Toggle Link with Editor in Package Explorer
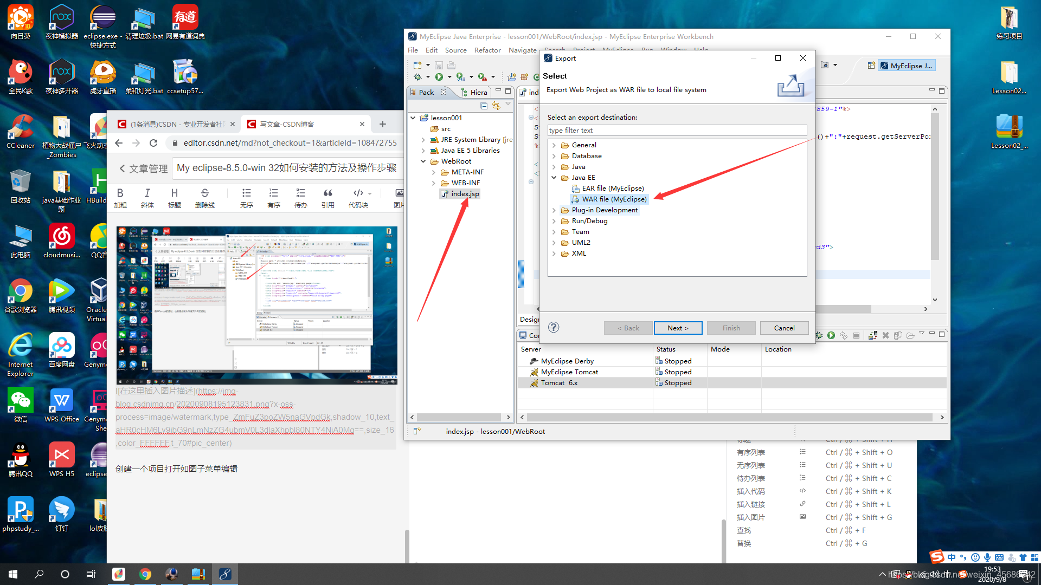Image resolution: width=1041 pixels, height=585 pixels. [496, 106]
